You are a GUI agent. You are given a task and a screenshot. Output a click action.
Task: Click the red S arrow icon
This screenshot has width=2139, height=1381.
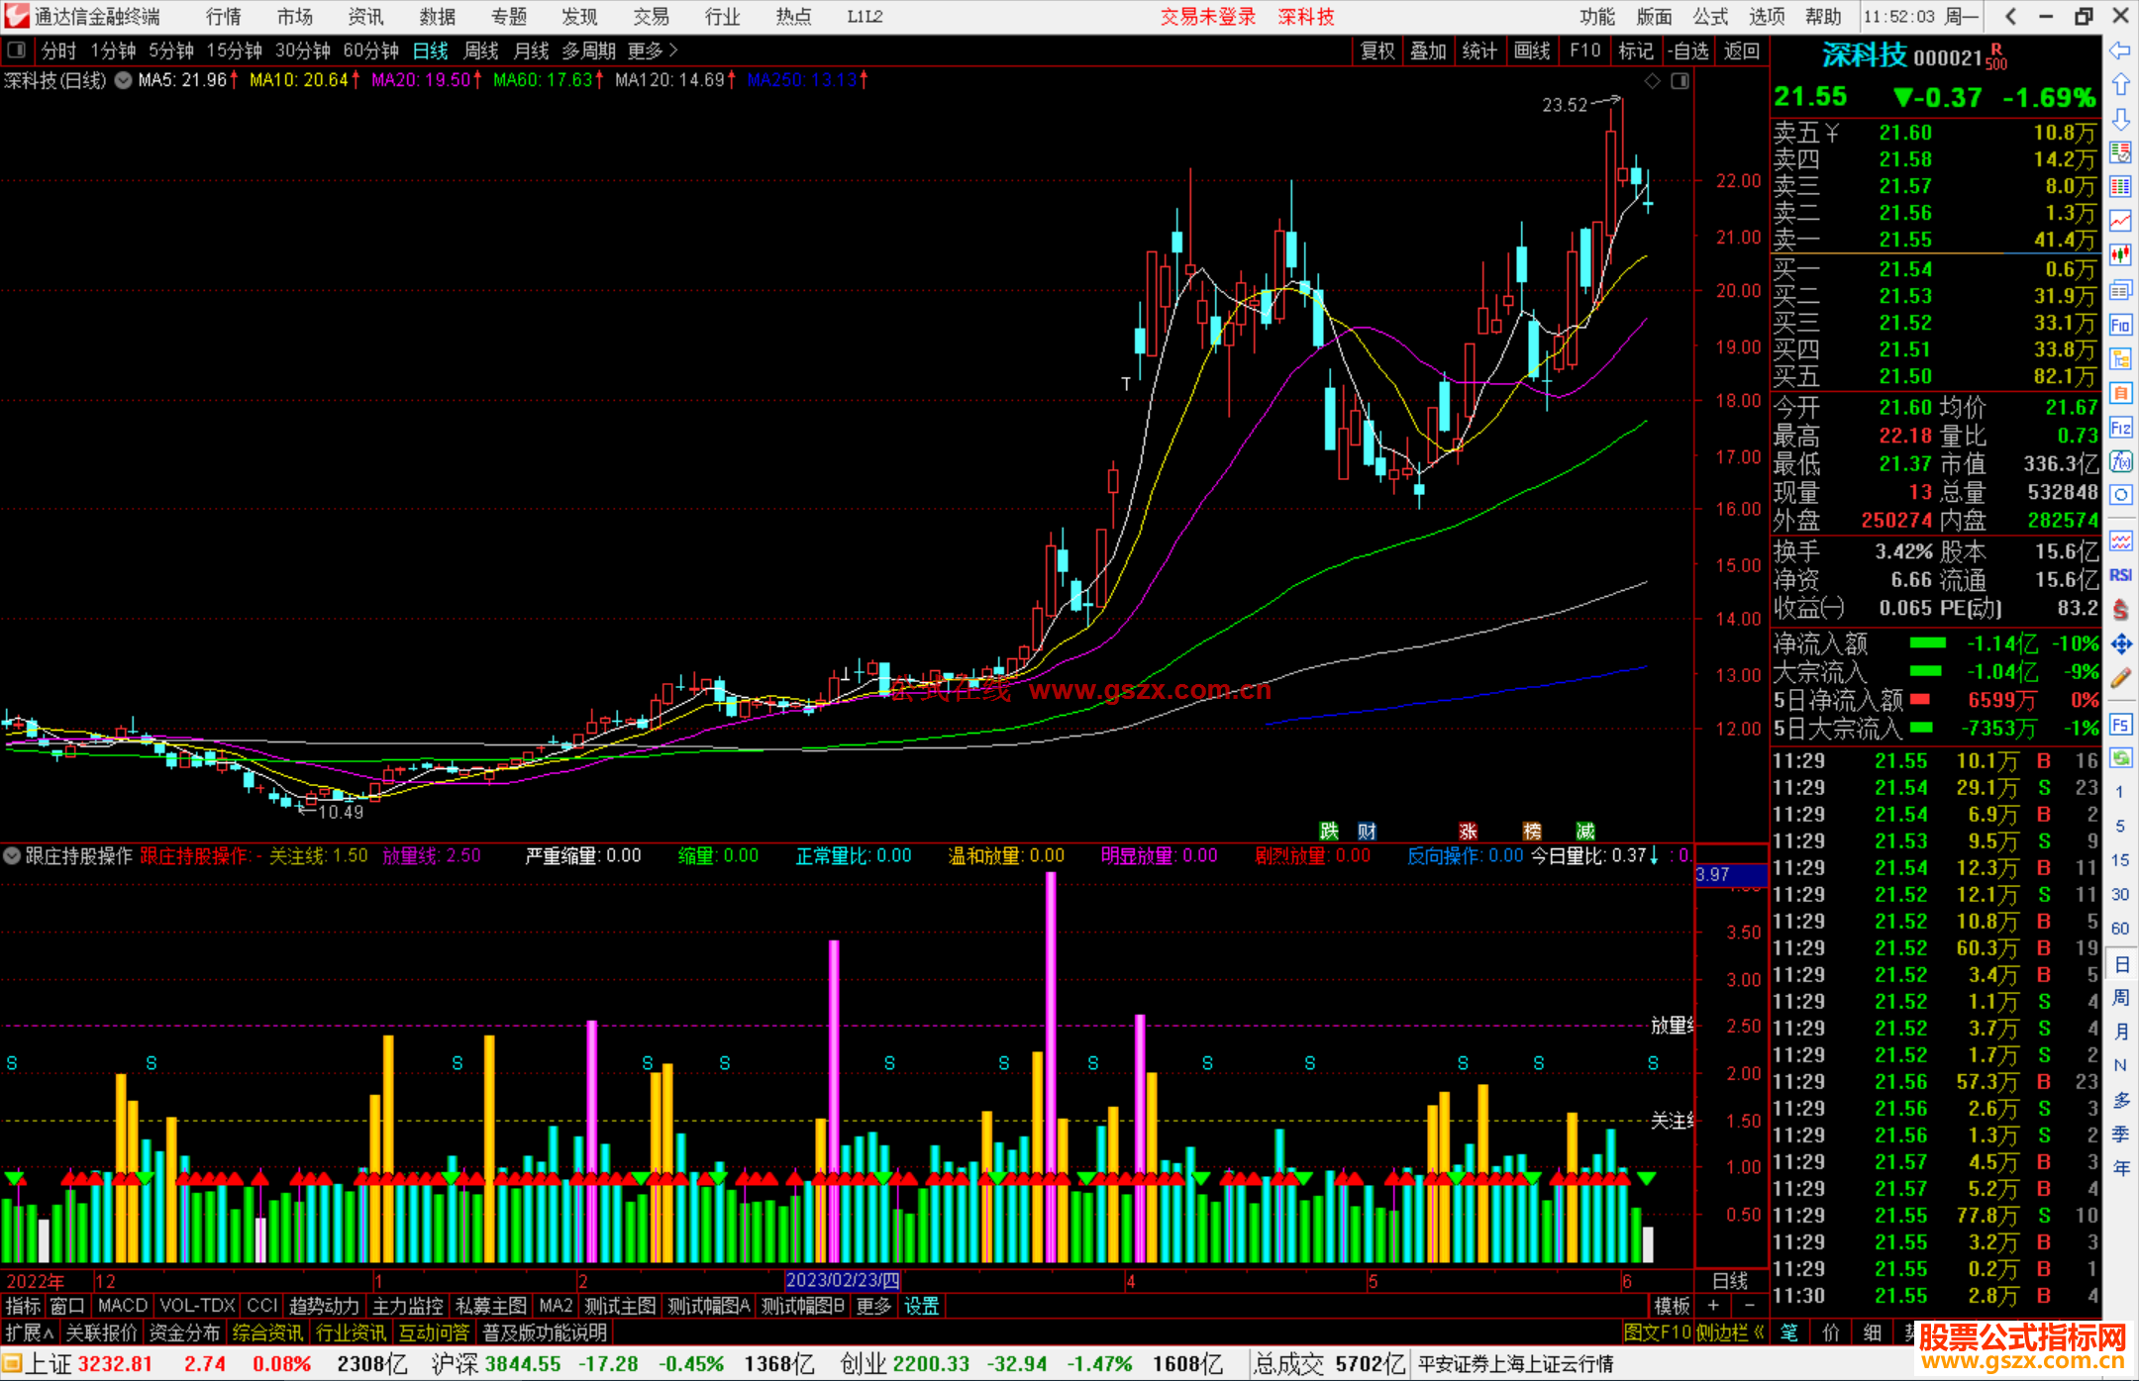click(x=2120, y=610)
